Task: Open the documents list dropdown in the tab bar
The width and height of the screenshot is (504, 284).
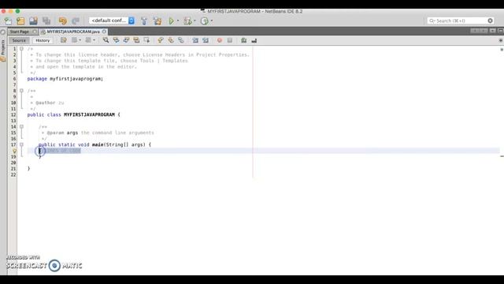Action: [493, 31]
